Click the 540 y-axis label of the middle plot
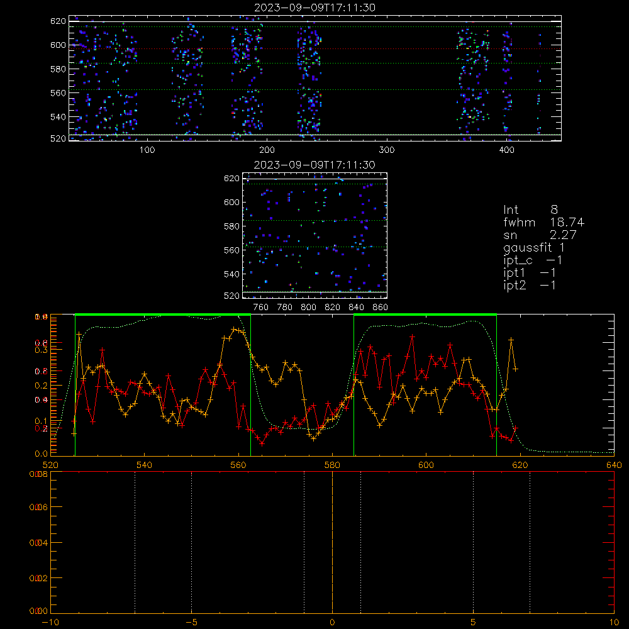 [x=231, y=274]
